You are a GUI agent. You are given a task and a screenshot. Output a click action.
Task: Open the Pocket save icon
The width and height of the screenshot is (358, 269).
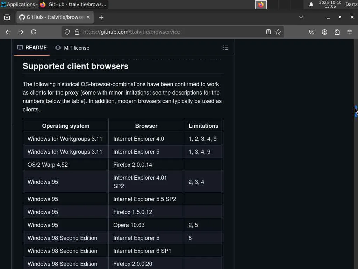tap(312, 32)
